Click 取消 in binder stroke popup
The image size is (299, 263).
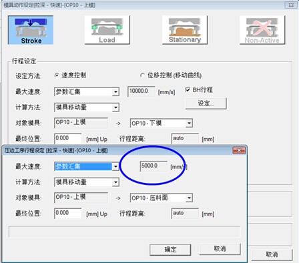point(220,249)
